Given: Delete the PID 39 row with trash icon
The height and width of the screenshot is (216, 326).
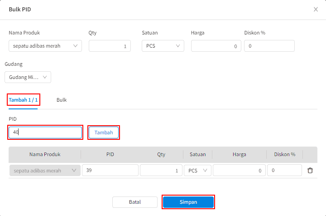Looking at the screenshot, I should (310, 170).
